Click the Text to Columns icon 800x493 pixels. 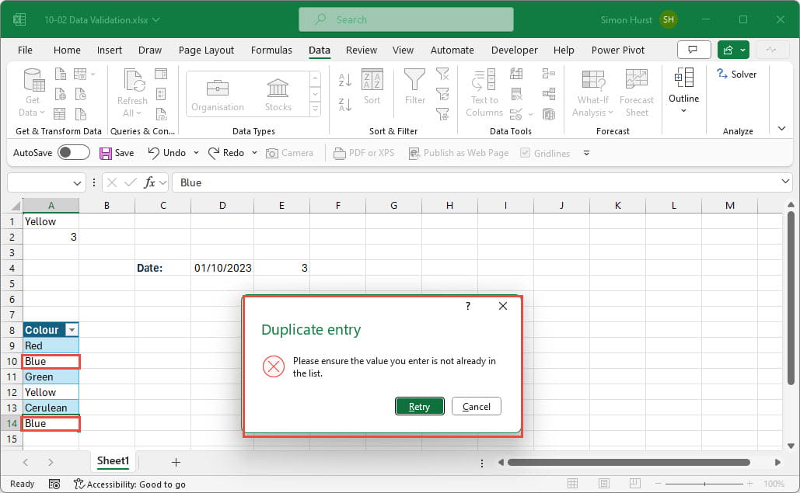484,92
